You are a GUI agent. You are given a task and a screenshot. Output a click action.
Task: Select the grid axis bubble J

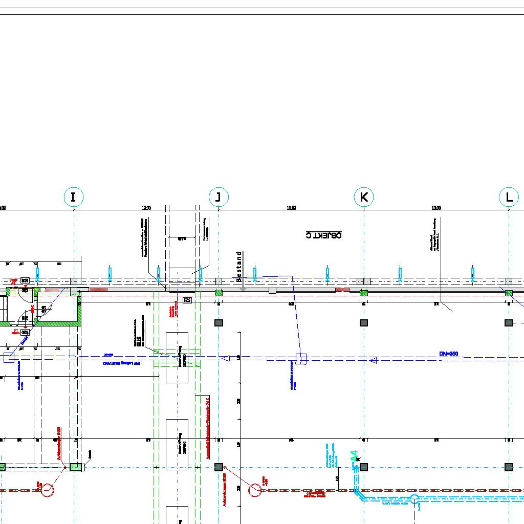tap(219, 197)
